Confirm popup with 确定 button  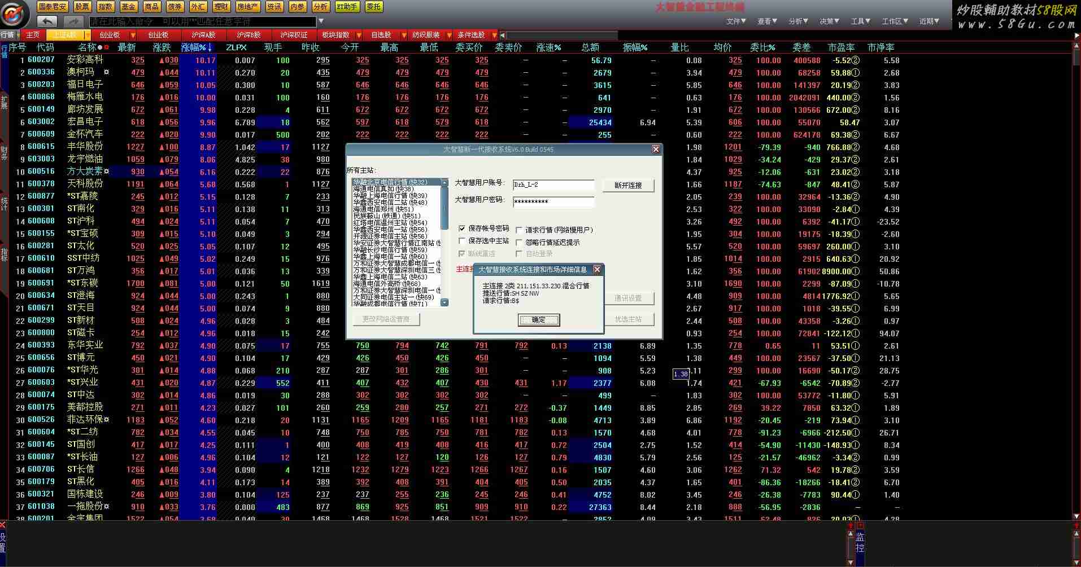click(539, 319)
